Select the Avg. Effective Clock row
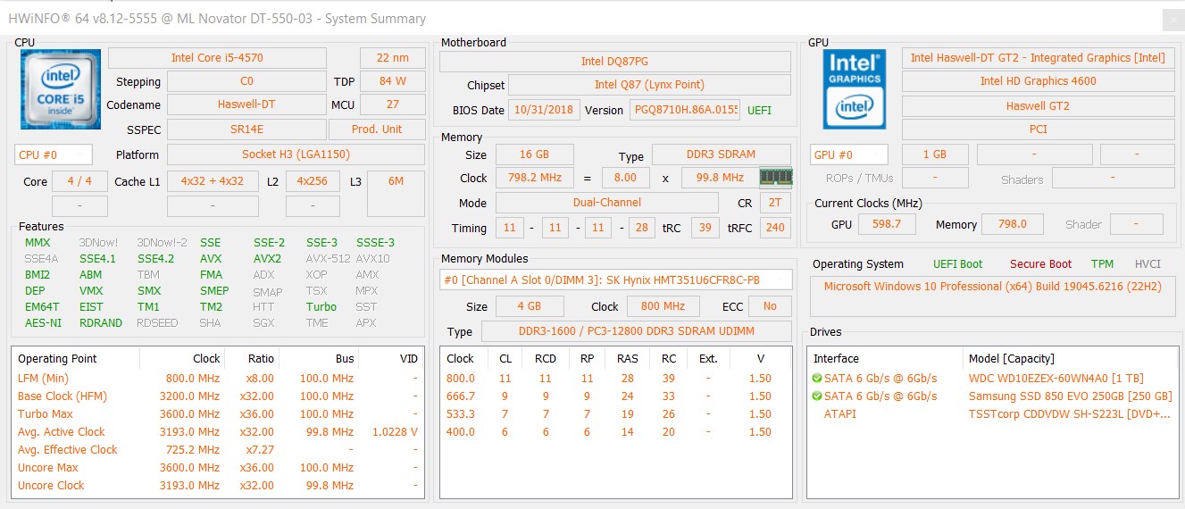 218,449
